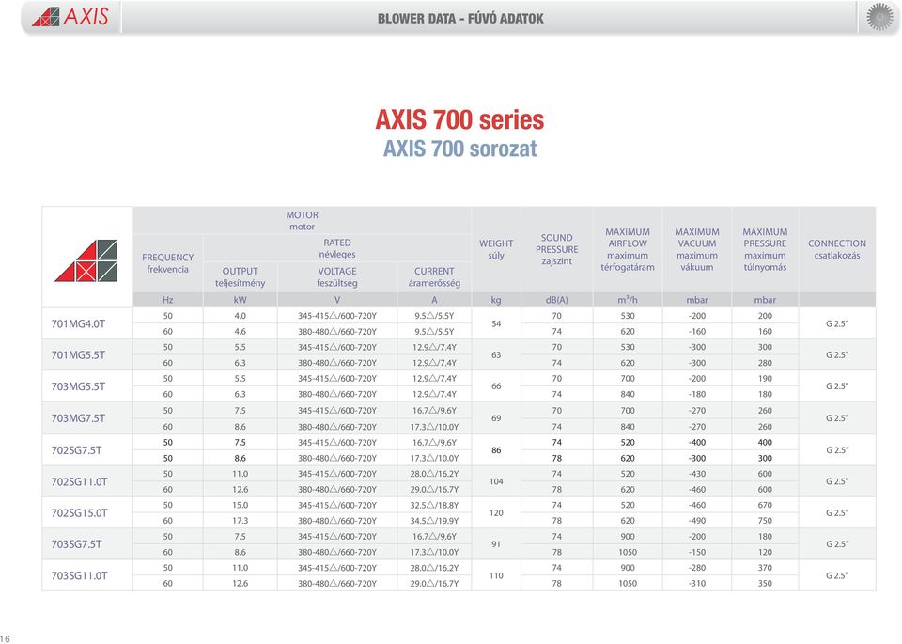This screenshot has height=644, width=902.
Task: Click the weight value 66 for 703MG5.5T
Action: pyautogui.click(x=496, y=386)
